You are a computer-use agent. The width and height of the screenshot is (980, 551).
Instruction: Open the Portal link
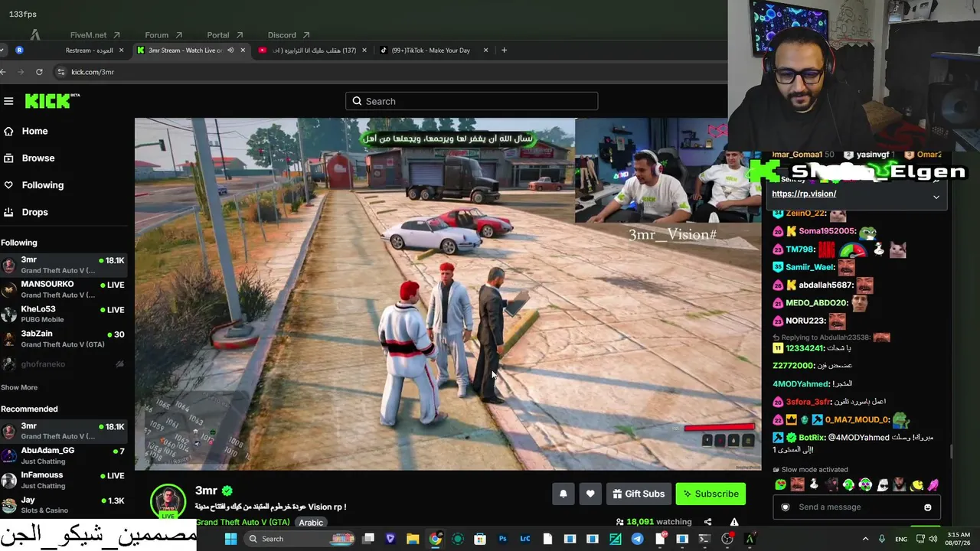pos(224,35)
